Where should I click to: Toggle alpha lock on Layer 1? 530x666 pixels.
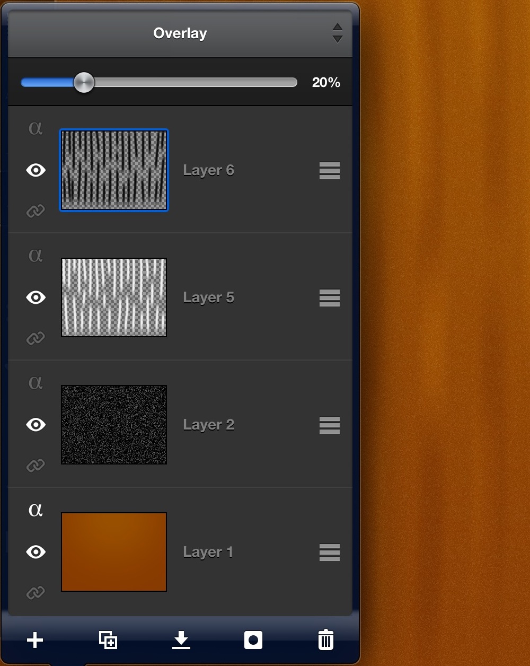click(x=36, y=510)
